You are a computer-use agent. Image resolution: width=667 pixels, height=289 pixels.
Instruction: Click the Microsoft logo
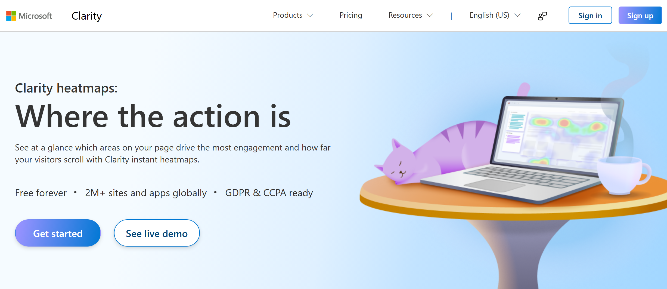(x=29, y=16)
